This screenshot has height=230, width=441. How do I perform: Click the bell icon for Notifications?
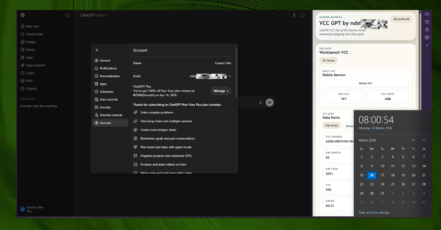click(x=97, y=68)
